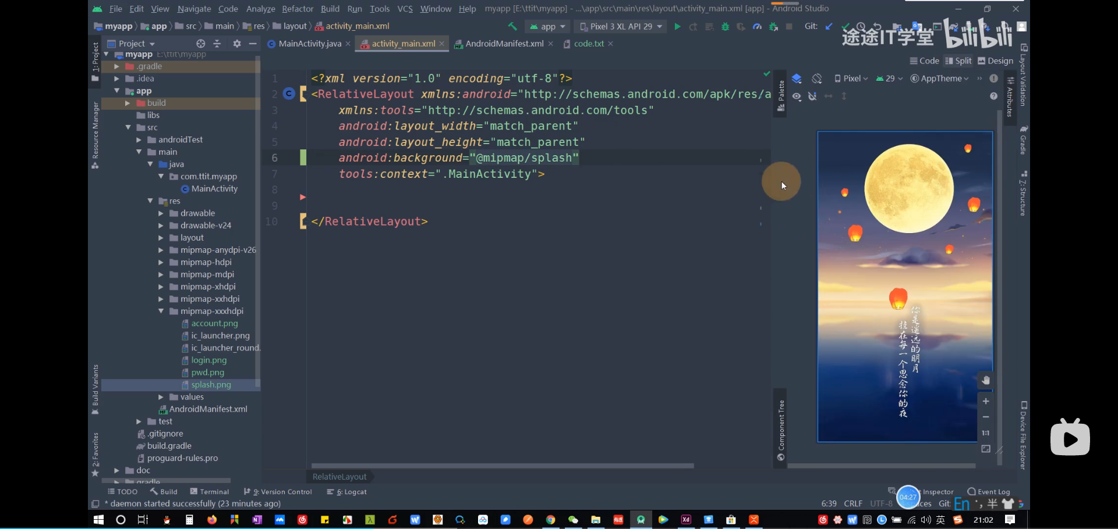
Task: Click Attach Debugger to Android Process
Action: 773,27
